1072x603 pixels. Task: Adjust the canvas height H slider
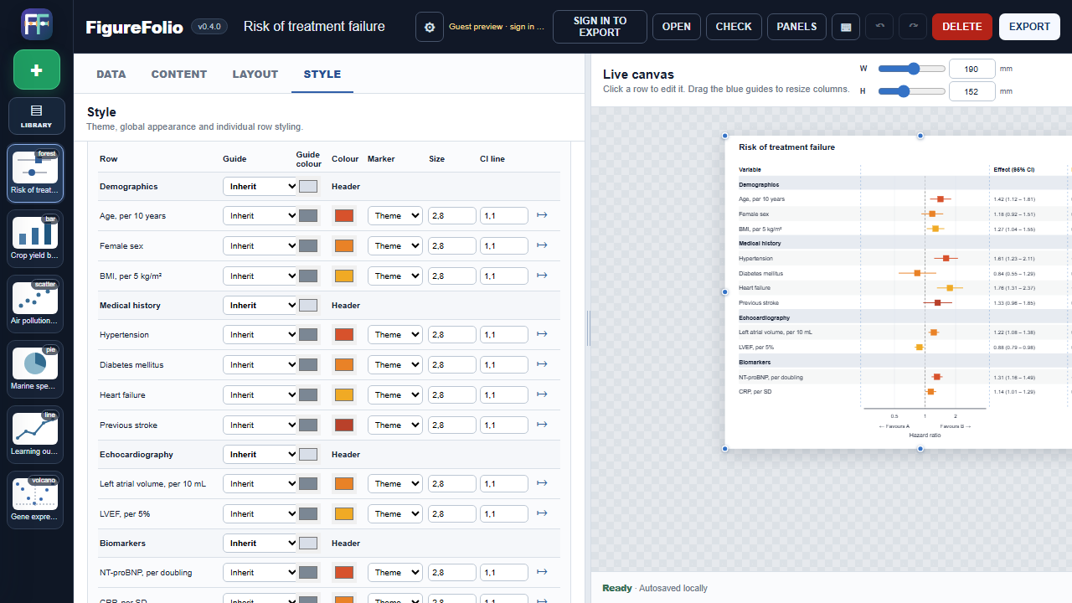[911, 91]
